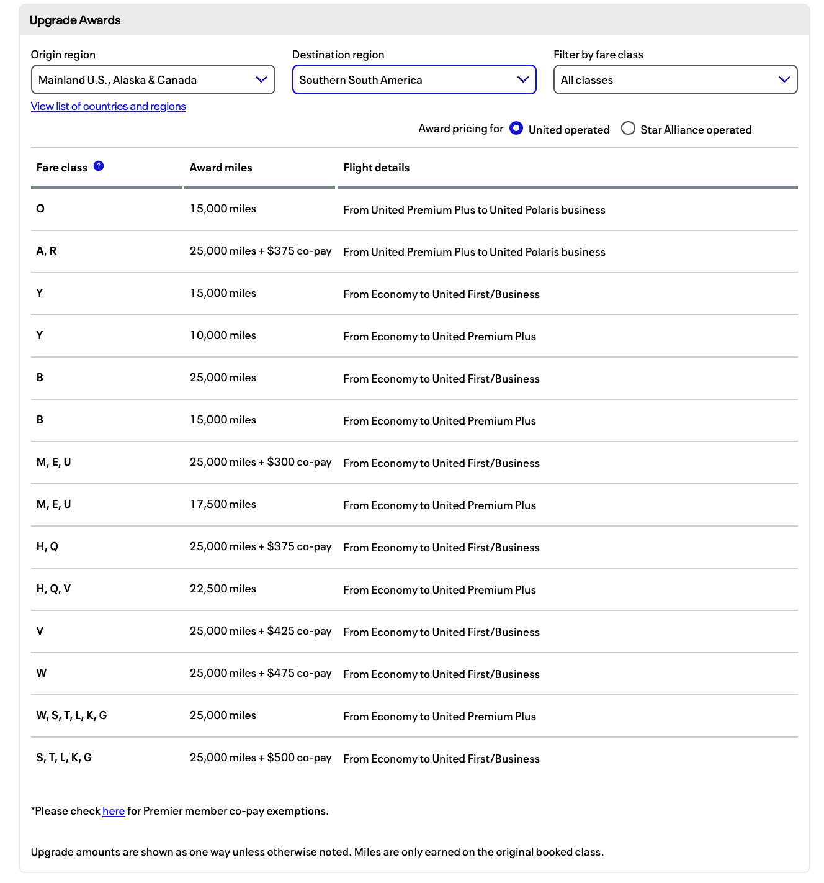
Task: Click the Origin region label
Action: tap(63, 55)
